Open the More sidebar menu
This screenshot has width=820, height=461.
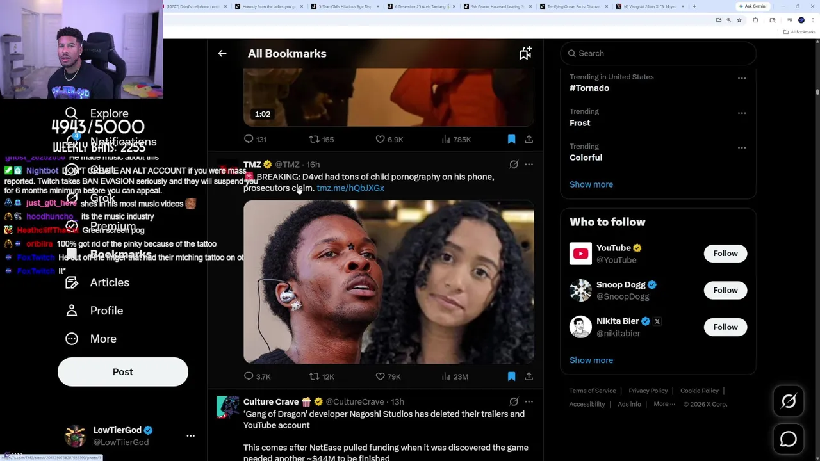point(91,339)
